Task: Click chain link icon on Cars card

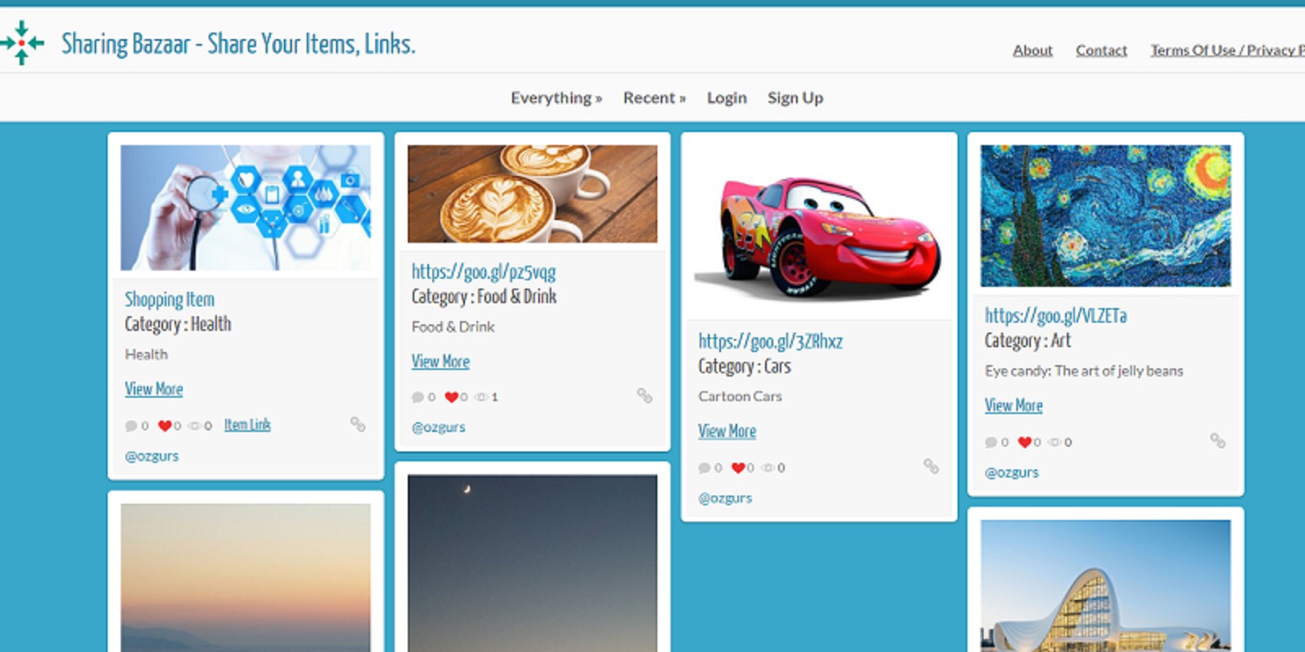Action: (931, 466)
